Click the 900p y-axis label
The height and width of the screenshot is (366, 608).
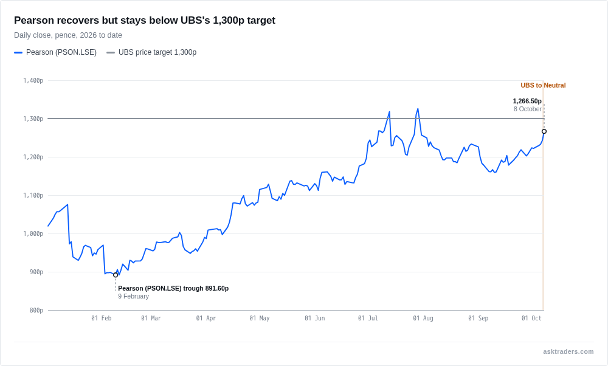coord(36,272)
